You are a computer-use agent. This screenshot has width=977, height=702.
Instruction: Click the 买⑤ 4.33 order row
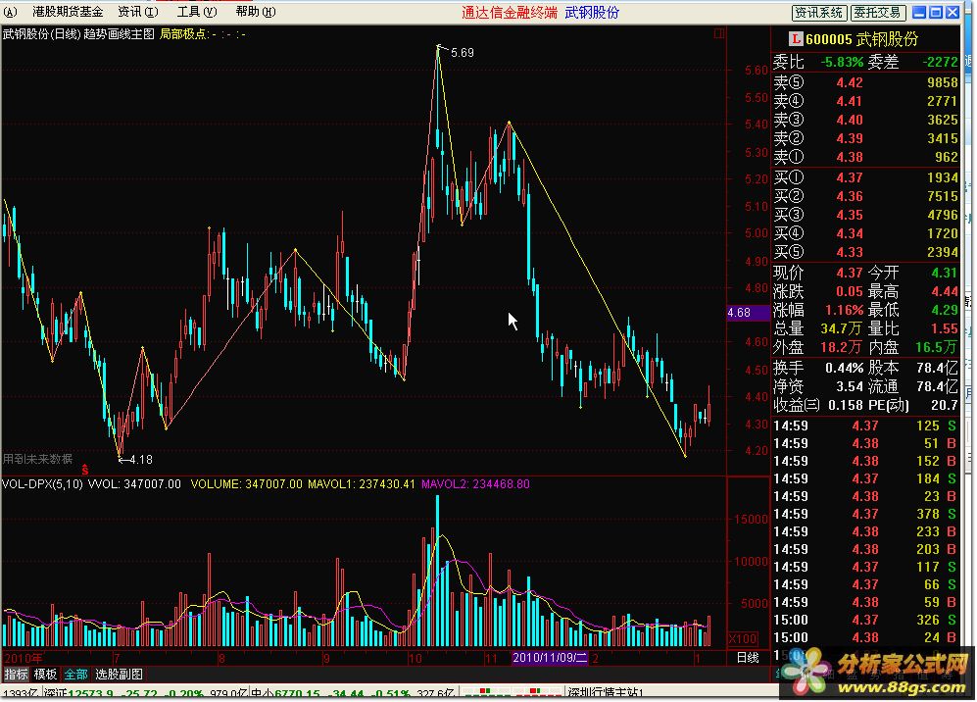[865, 253]
